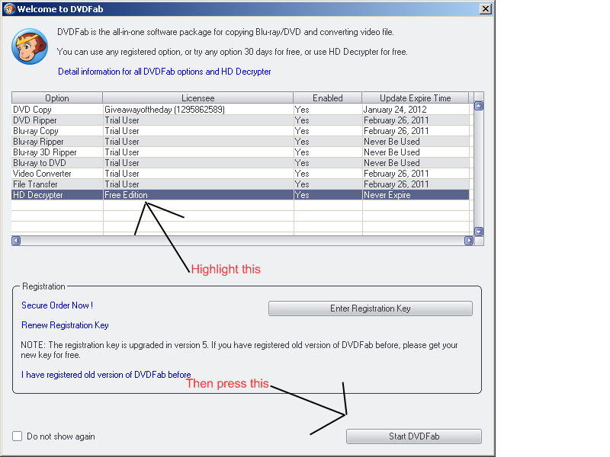
Task: Click File Transfer's 'Trial User' cell
Action: pyautogui.click(x=198, y=184)
